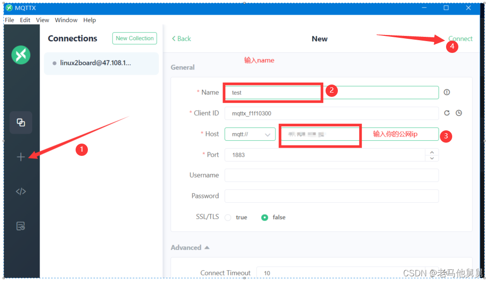Decrease the Port value with down arrow

(432, 158)
